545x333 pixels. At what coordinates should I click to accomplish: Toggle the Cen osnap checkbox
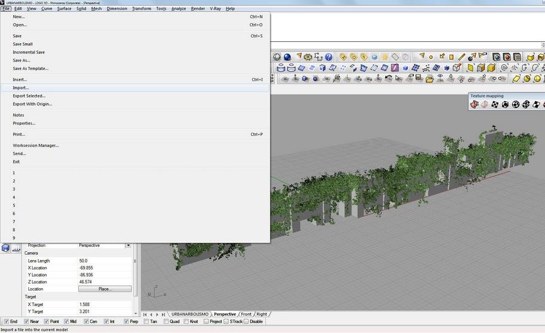pos(86,322)
